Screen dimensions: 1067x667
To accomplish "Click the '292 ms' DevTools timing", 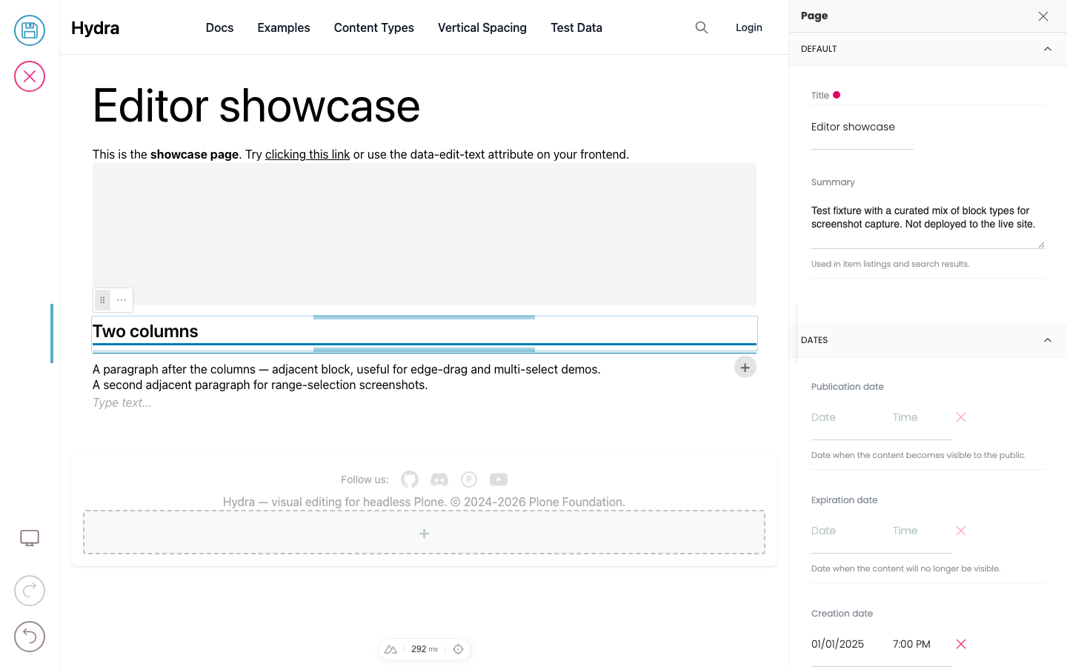I will (425, 649).
